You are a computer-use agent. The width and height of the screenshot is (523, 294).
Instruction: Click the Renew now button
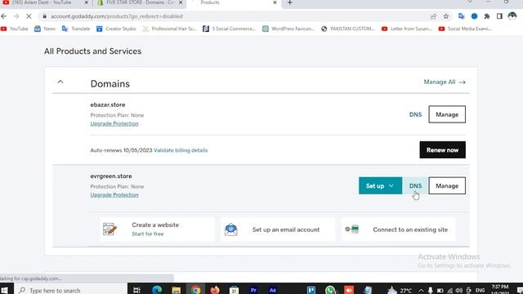442,149
